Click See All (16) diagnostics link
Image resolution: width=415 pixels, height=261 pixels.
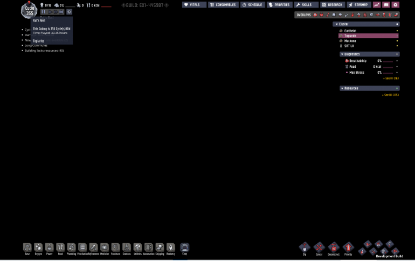(x=391, y=79)
